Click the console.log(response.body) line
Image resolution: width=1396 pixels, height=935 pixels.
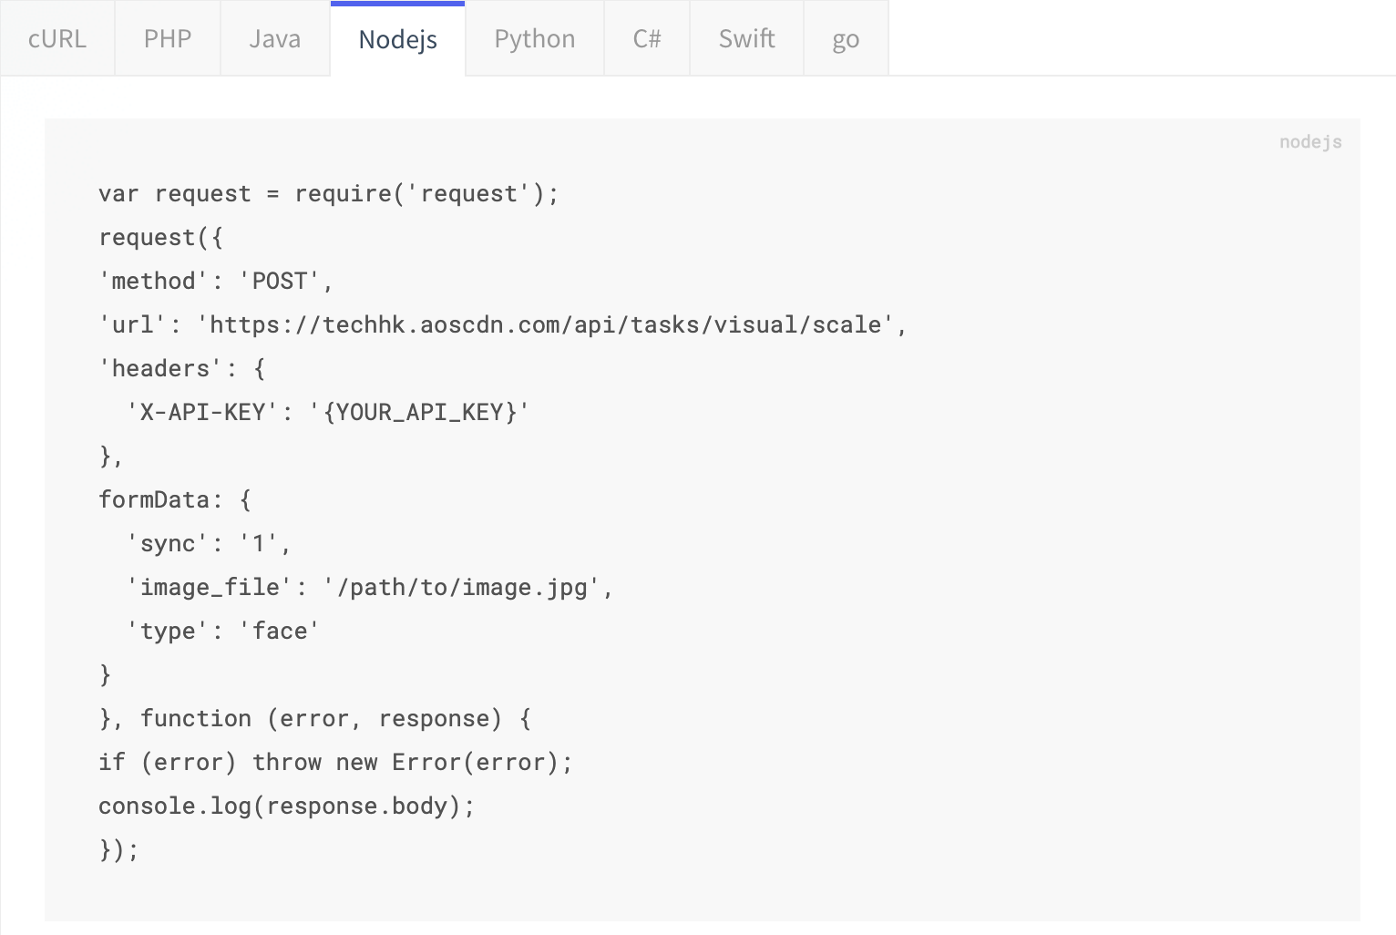pos(286,807)
